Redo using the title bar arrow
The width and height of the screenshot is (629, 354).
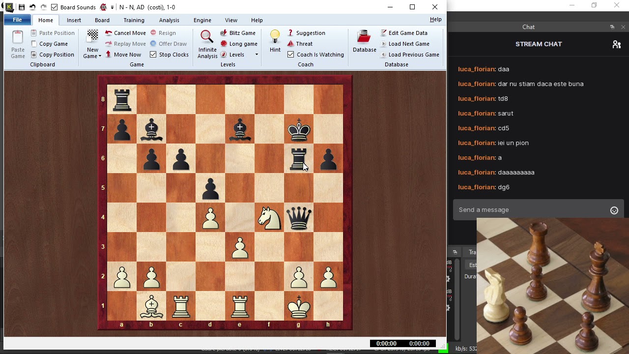pyautogui.click(x=43, y=7)
